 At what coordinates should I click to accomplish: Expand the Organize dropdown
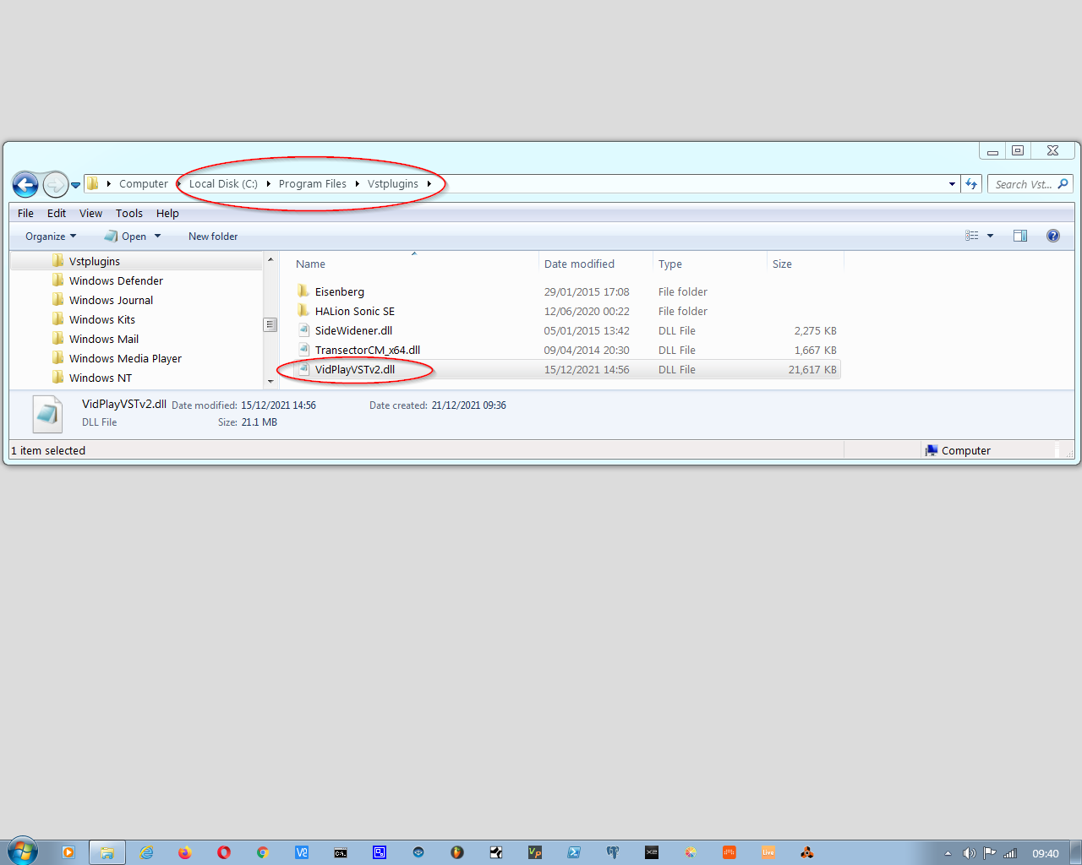click(x=51, y=237)
